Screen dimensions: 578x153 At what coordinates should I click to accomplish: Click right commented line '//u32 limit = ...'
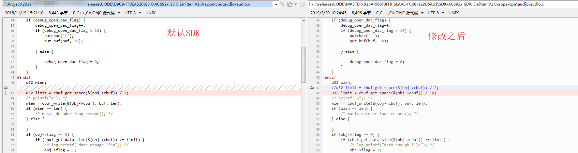385,88
